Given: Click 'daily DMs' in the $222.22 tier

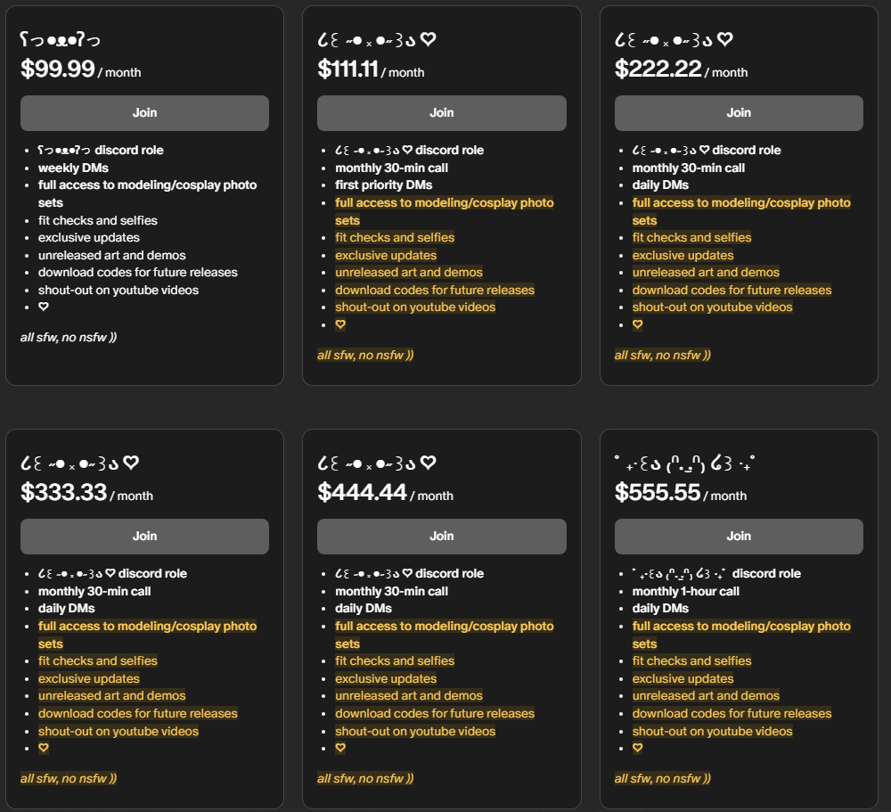Looking at the screenshot, I should click(660, 185).
